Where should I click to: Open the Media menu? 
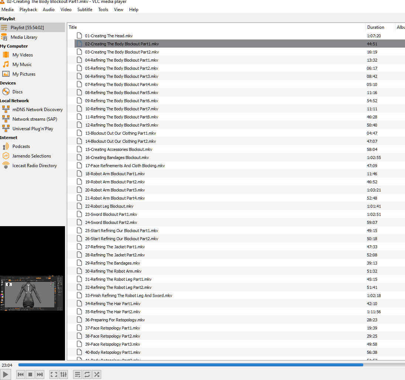(x=7, y=10)
